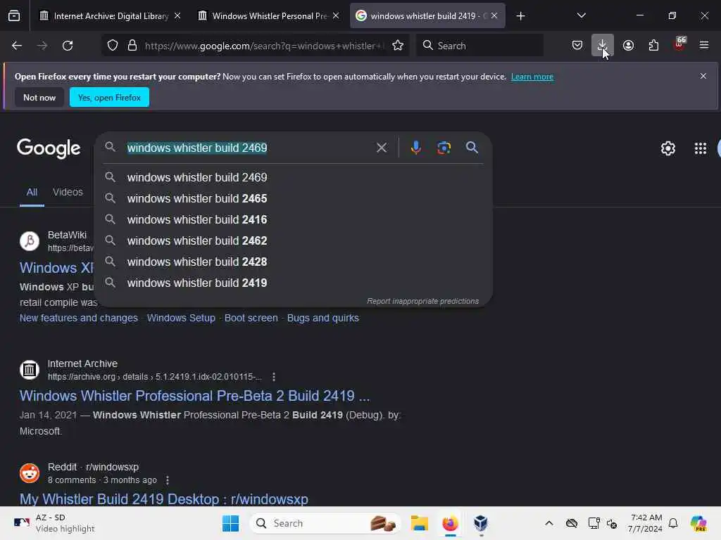Image resolution: width=721 pixels, height=540 pixels.
Task: Close the Internet Archive Digital Library tab
Action: pyautogui.click(x=177, y=16)
